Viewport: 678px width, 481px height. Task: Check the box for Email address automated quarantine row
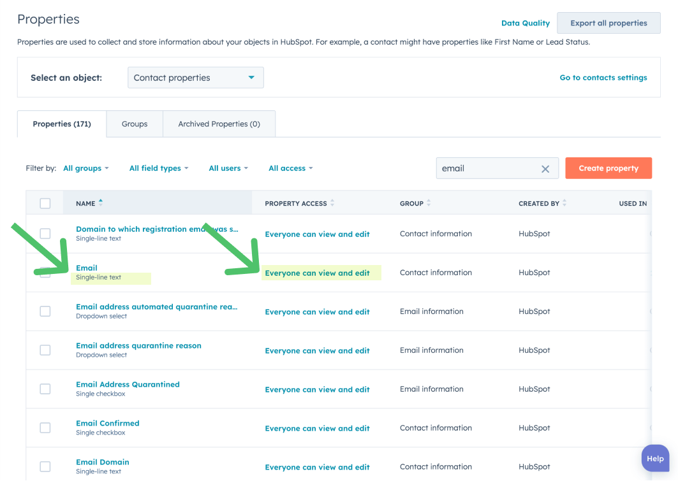[45, 312]
